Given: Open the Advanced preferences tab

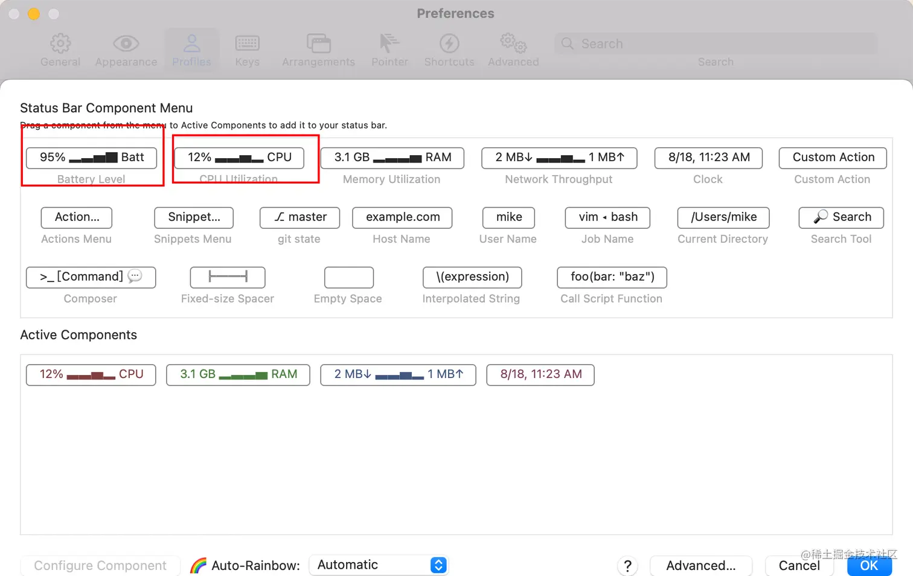Looking at the screenshot, I should tap(513, 50).
